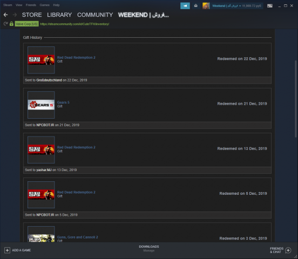Go to the COMMUNITY tab
The width and height of the screenshot is (298, 259).
[95, 15]
